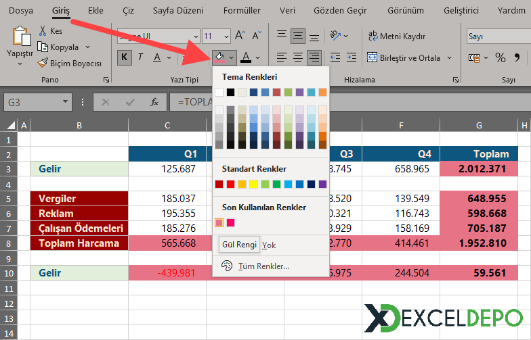Click the Tüm Renkler palette icon
Viewport: 531px width, 340px height.
pos(226,266)
